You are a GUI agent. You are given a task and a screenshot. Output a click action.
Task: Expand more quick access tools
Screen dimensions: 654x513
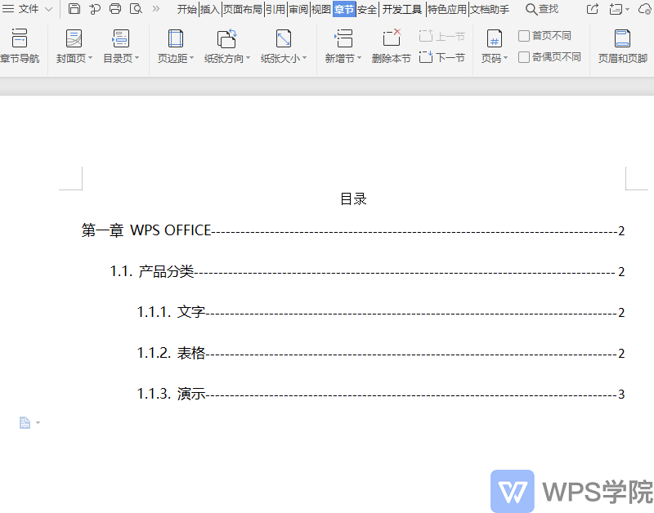(x=156, y=9)
